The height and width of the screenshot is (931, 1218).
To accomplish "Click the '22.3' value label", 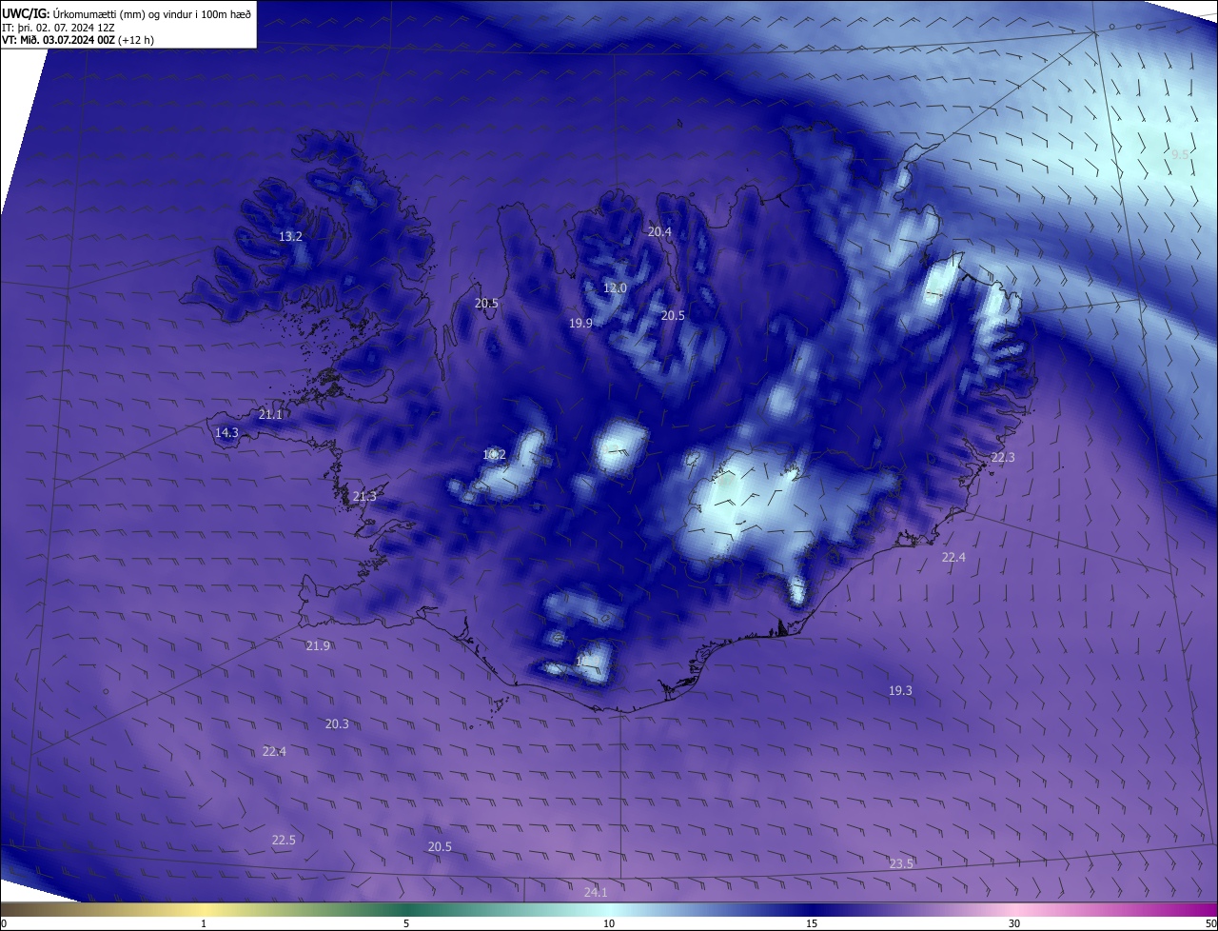I will coord(1003,457).
